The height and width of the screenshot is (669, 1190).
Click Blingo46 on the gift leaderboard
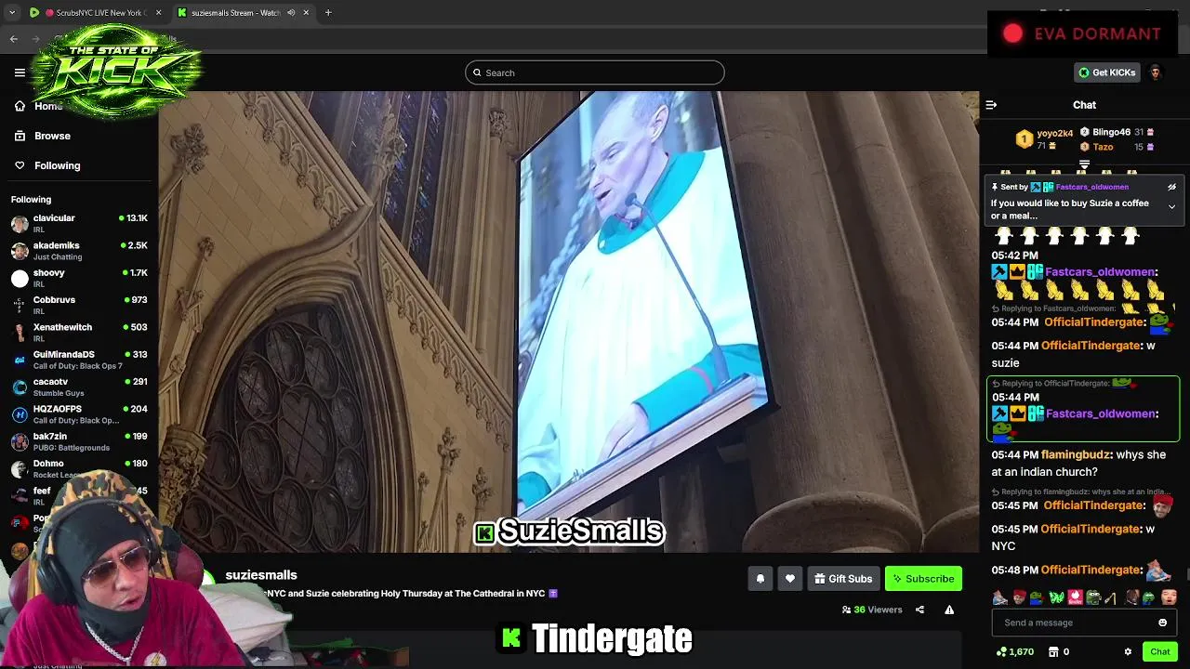tap(1111, 132)
